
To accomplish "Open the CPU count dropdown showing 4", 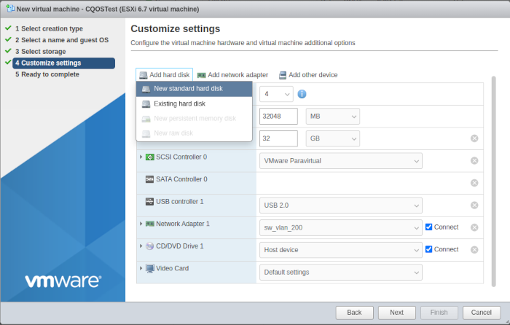I will 276,94.
